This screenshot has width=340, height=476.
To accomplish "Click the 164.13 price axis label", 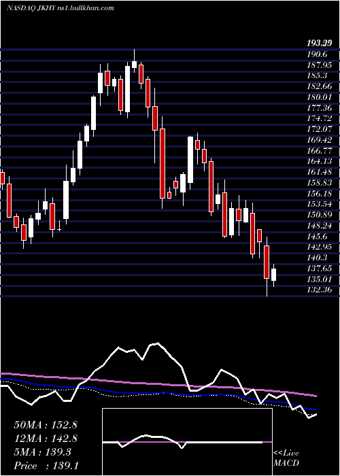I will tap(319, 161).
